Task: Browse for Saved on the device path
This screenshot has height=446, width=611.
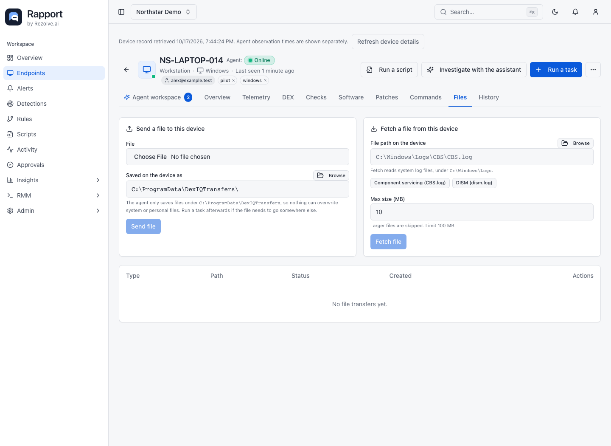Action: tap(331, 175)
